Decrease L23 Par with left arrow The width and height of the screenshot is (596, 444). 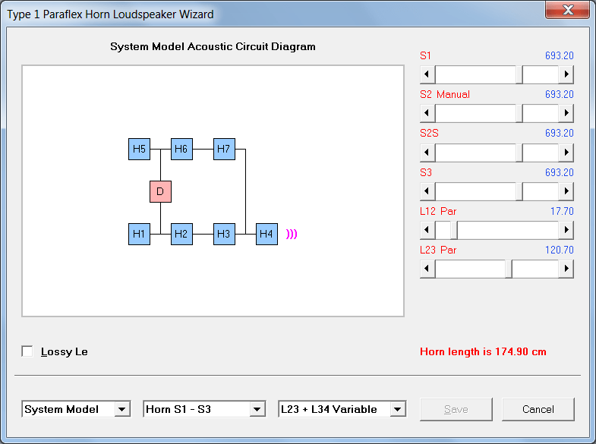pyautogui.click(x=427, y=269)
